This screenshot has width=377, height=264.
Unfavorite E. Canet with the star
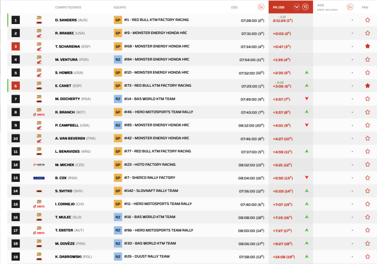point(367,86)
